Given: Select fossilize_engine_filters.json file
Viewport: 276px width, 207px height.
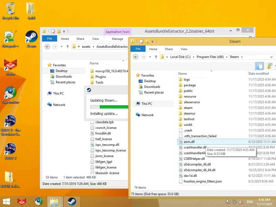Looking at the screenshot, I should click(x=203, y=181).
